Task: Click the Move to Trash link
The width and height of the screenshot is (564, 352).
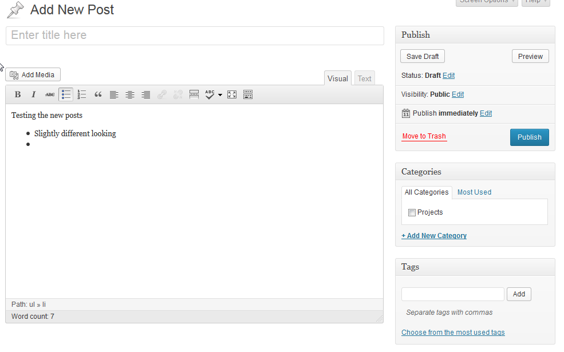Action: click(424, 136)
